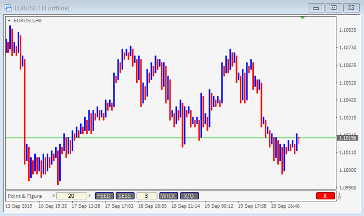Viewport: 364px width, 216px height.
Task: Click the 18 Sep 10:05 time label
Action: tap(152, 206)
